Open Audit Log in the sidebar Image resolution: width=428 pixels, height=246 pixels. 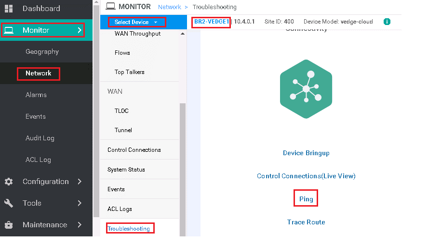(40, 138)
